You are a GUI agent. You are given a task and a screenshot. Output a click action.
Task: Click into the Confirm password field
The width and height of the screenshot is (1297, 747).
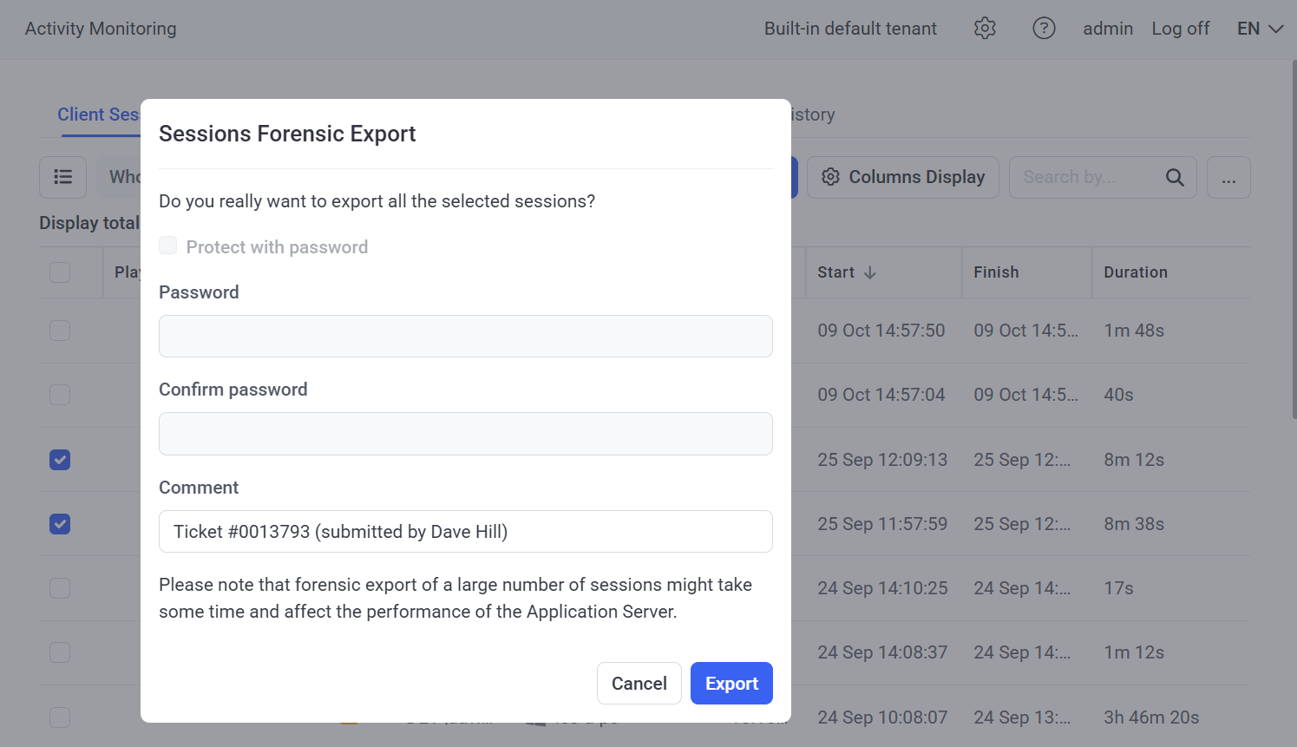[x=465, y=434]
